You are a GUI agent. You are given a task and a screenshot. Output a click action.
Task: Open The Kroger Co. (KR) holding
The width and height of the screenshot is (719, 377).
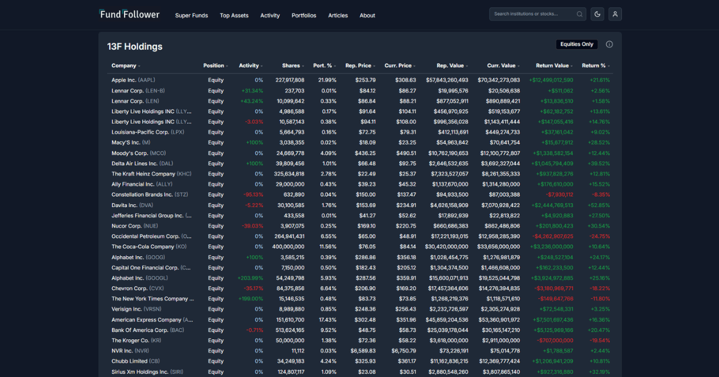136,340
